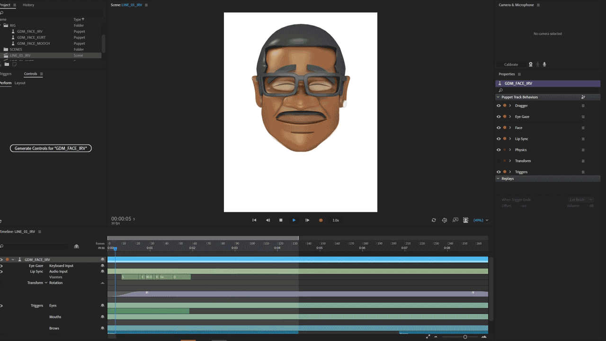Click the stream/cast scene icon
Screen dimensions: 606x341
tap(455, 220)
